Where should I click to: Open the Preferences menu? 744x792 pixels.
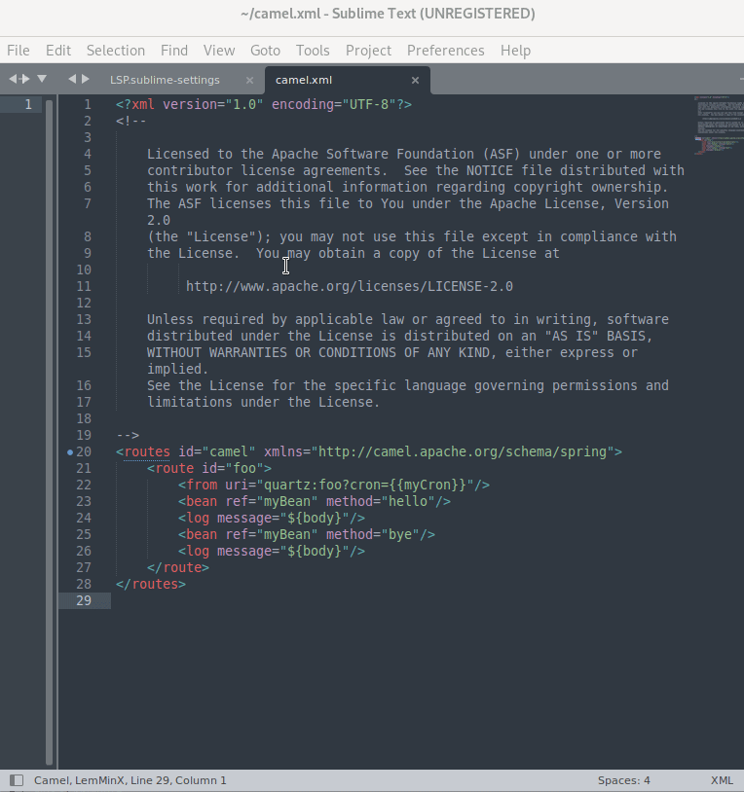tap(445, 51)
